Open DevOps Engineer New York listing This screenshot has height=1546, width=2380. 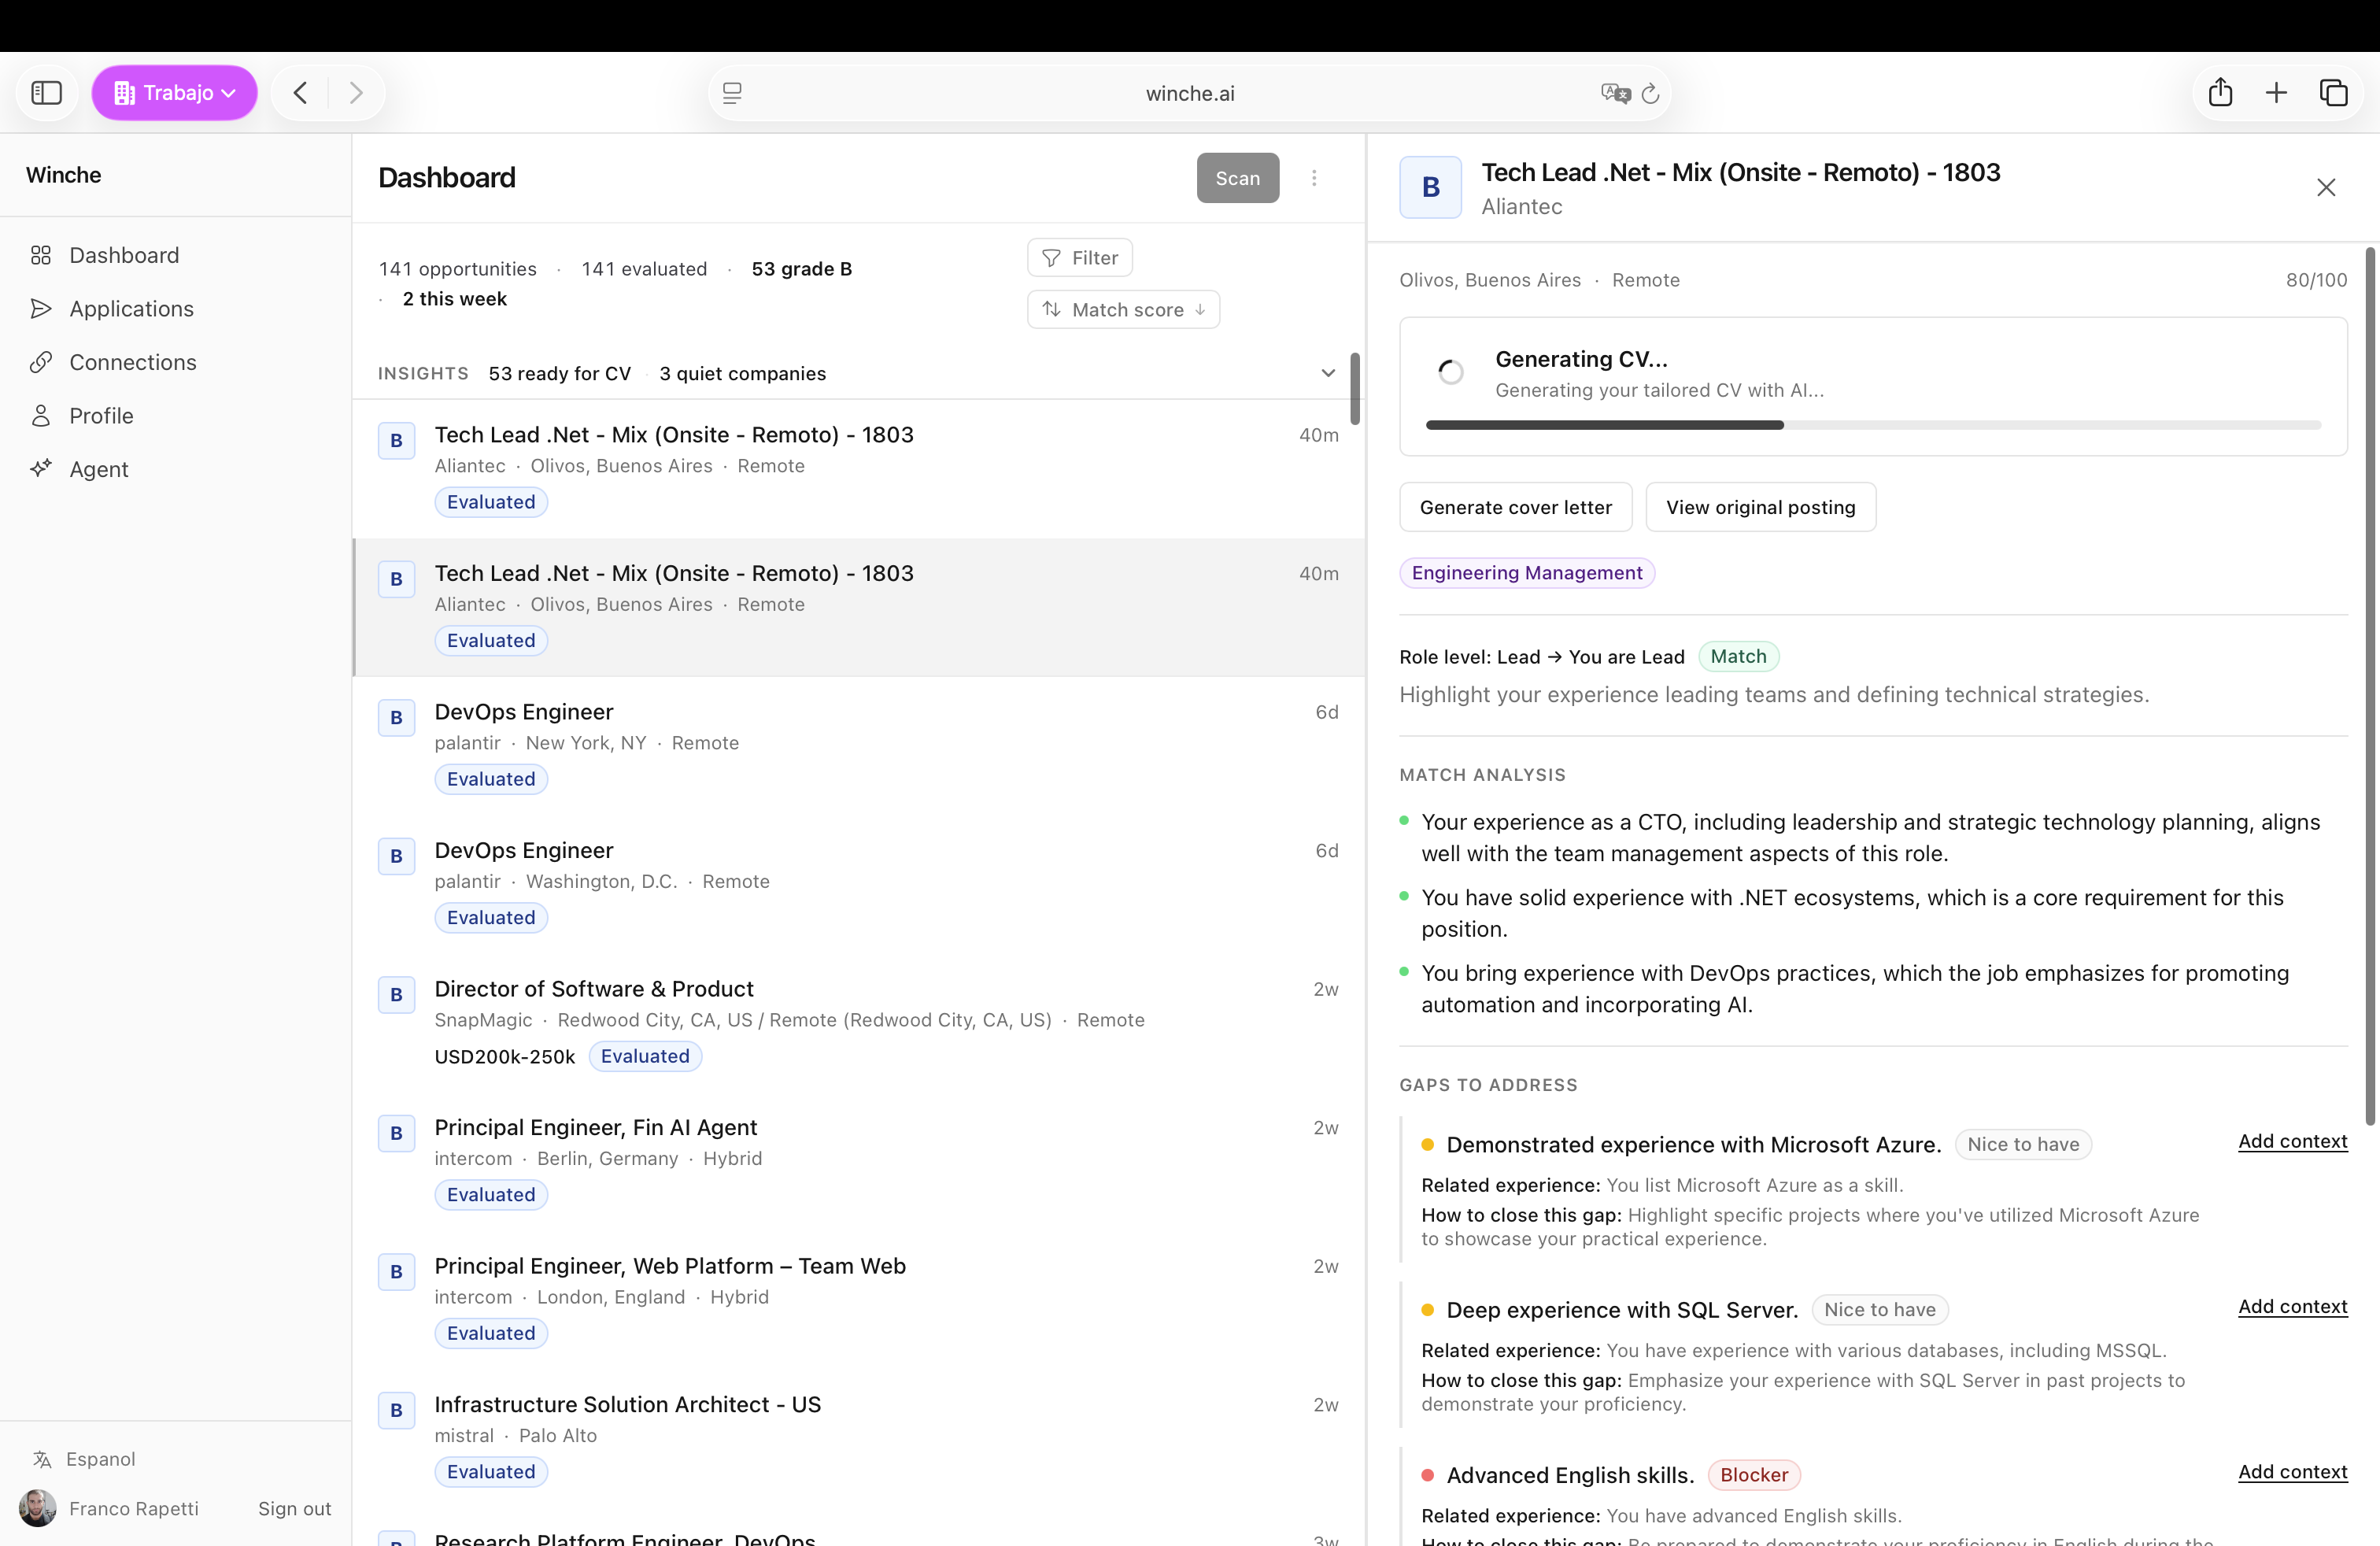coord(859,746)
